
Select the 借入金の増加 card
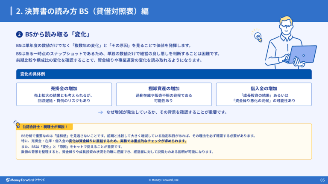coord(264,94)
